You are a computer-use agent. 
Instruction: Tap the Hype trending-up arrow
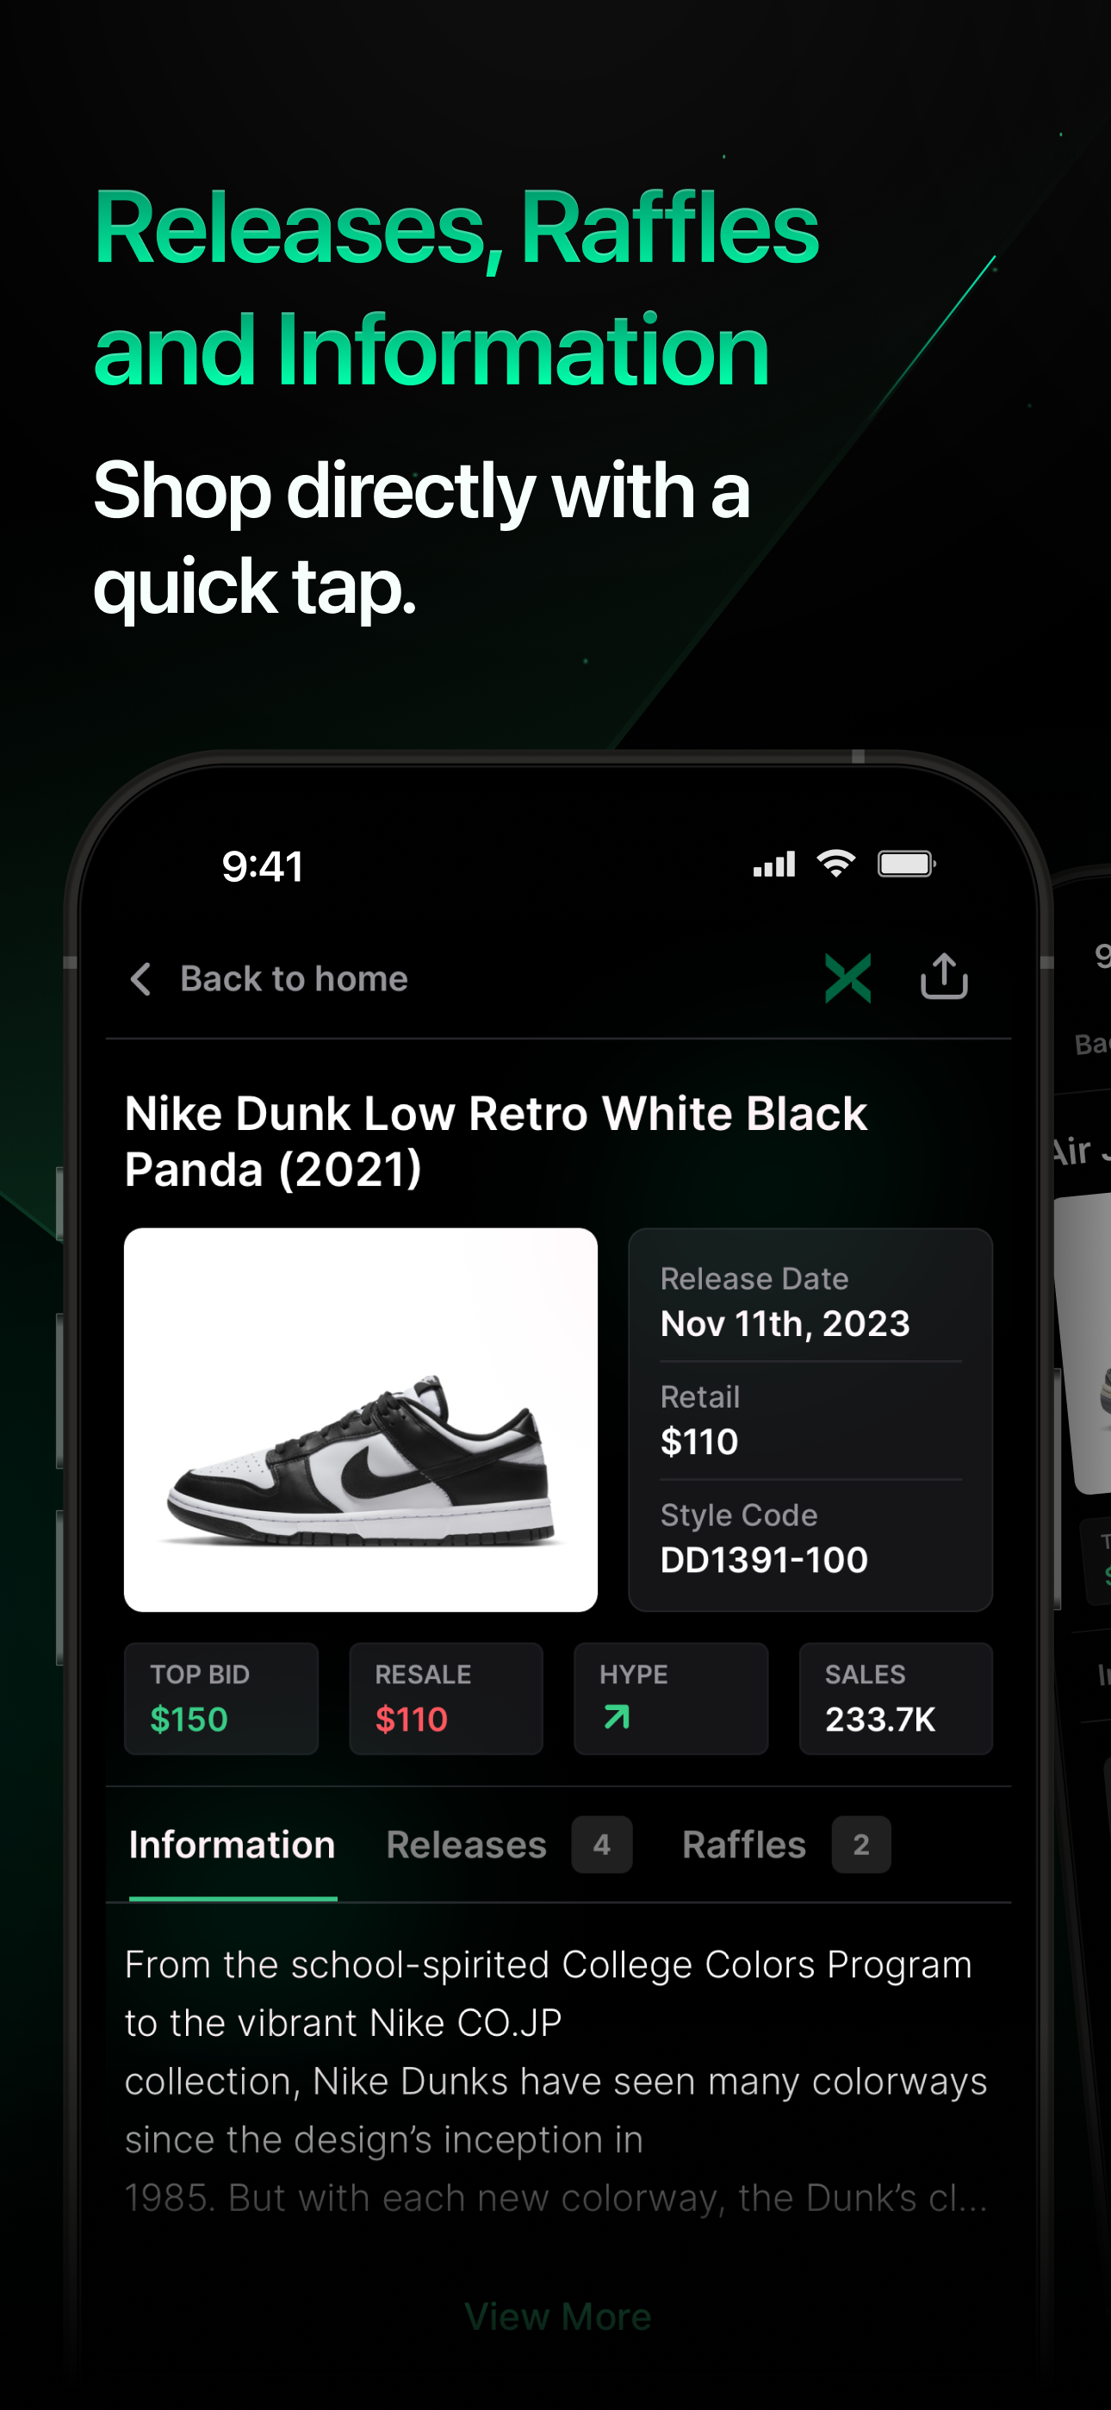click(x=617, y=1717)
